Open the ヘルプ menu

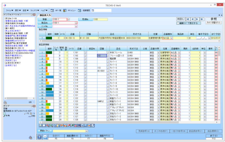44,10
